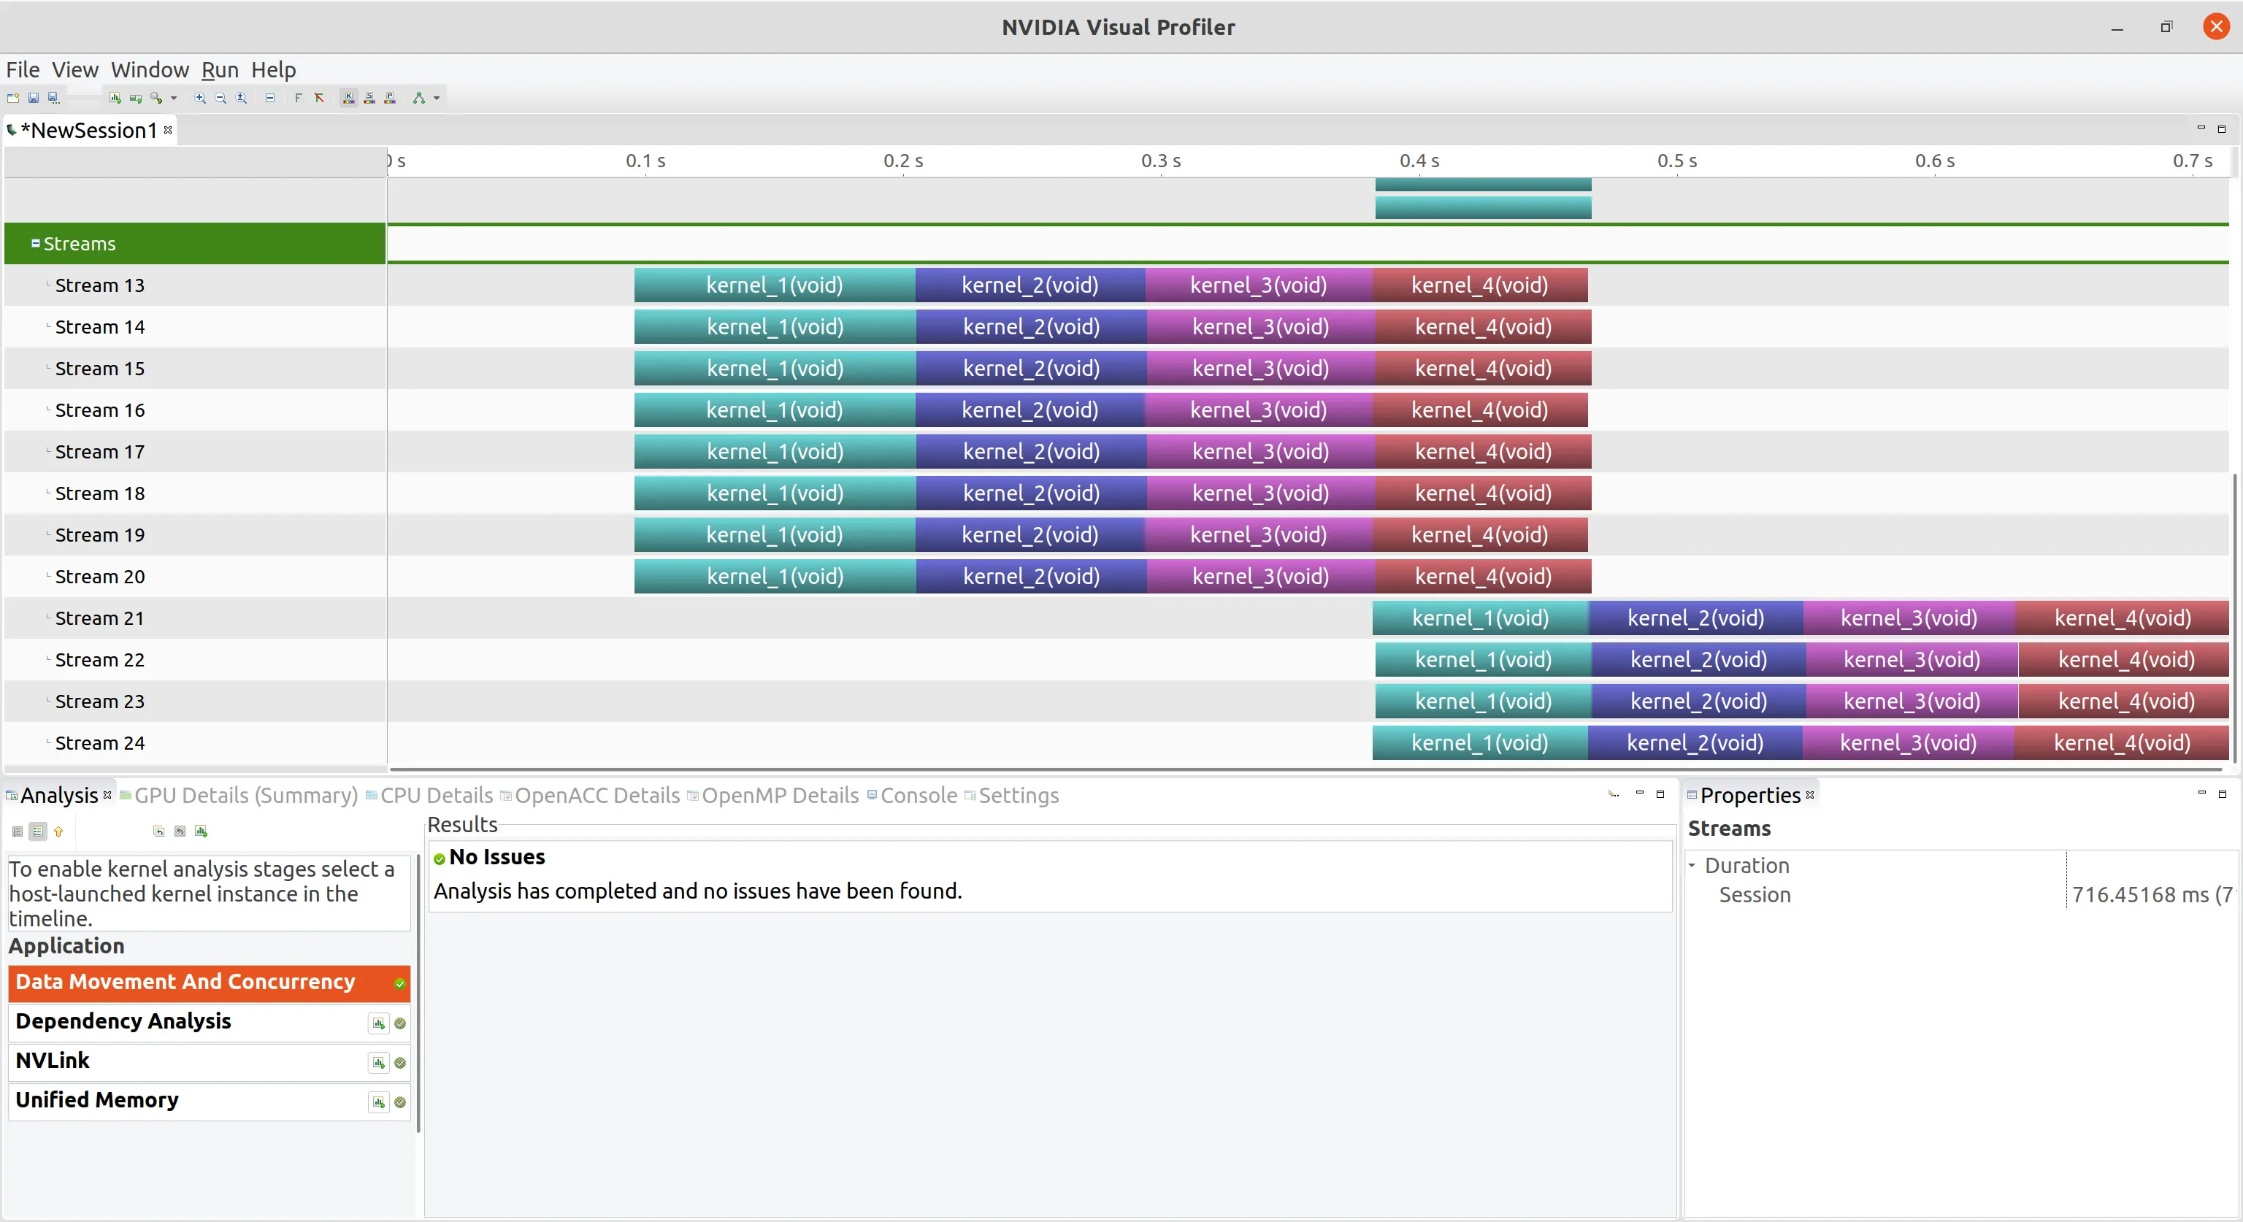Select kernel_1(void) on Stream 13

click(x=775, y=285)
